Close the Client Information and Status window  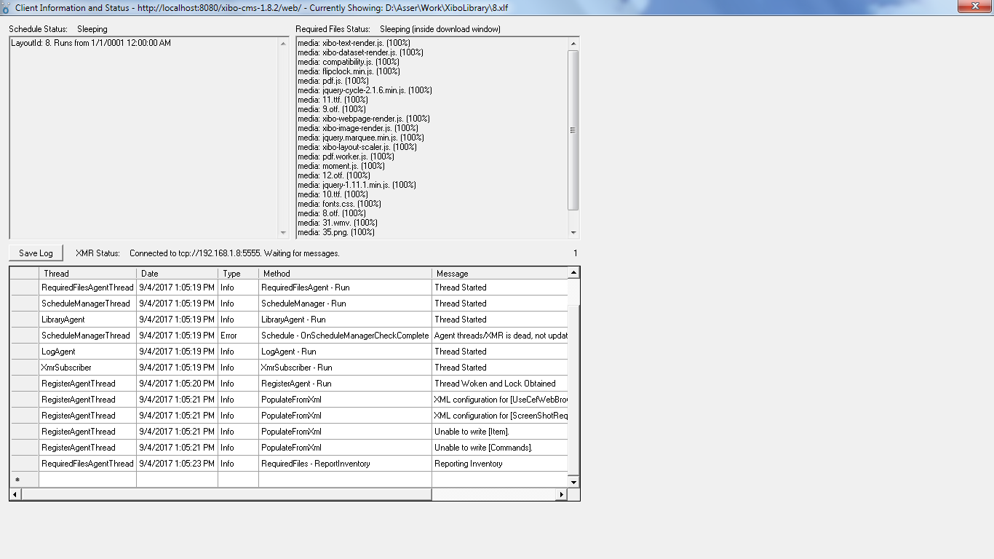973,6
